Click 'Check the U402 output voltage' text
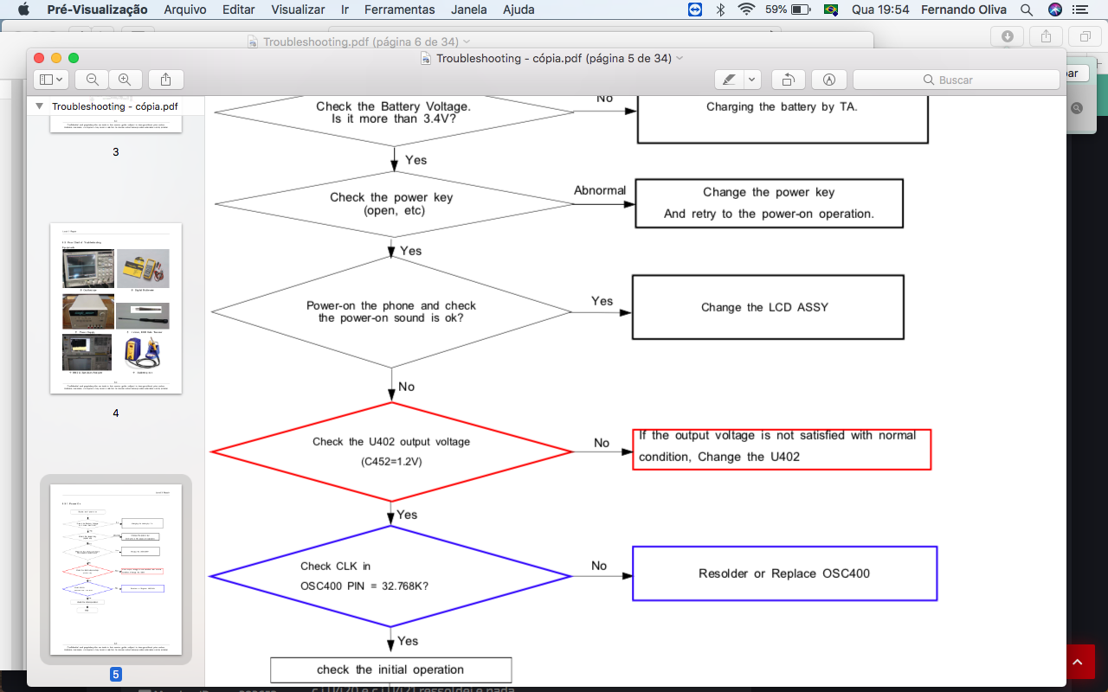The image size is (1108, 692). (x=391, y=441)
